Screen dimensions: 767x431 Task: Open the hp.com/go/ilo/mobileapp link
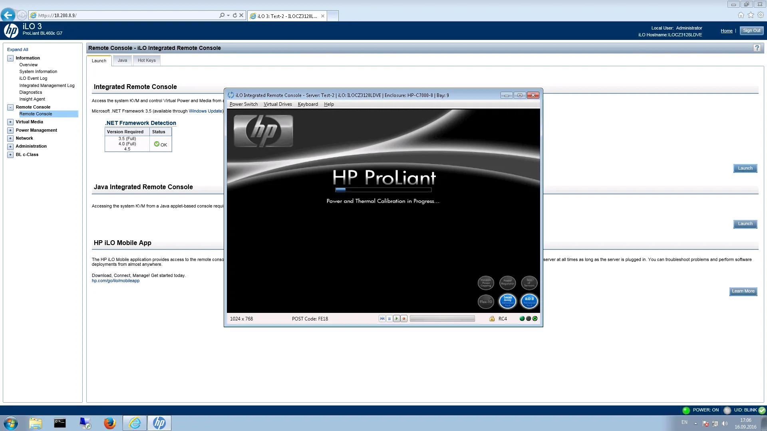point(115,281)
